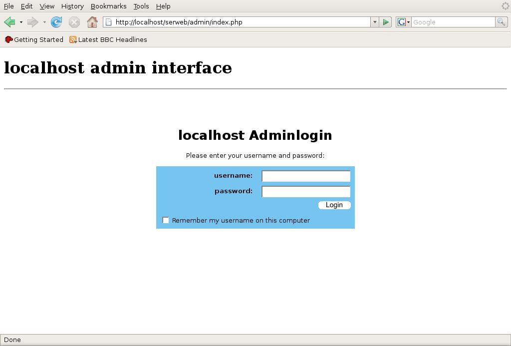Focus the username input field
This screenshot has height=346, width=511.
306,176
